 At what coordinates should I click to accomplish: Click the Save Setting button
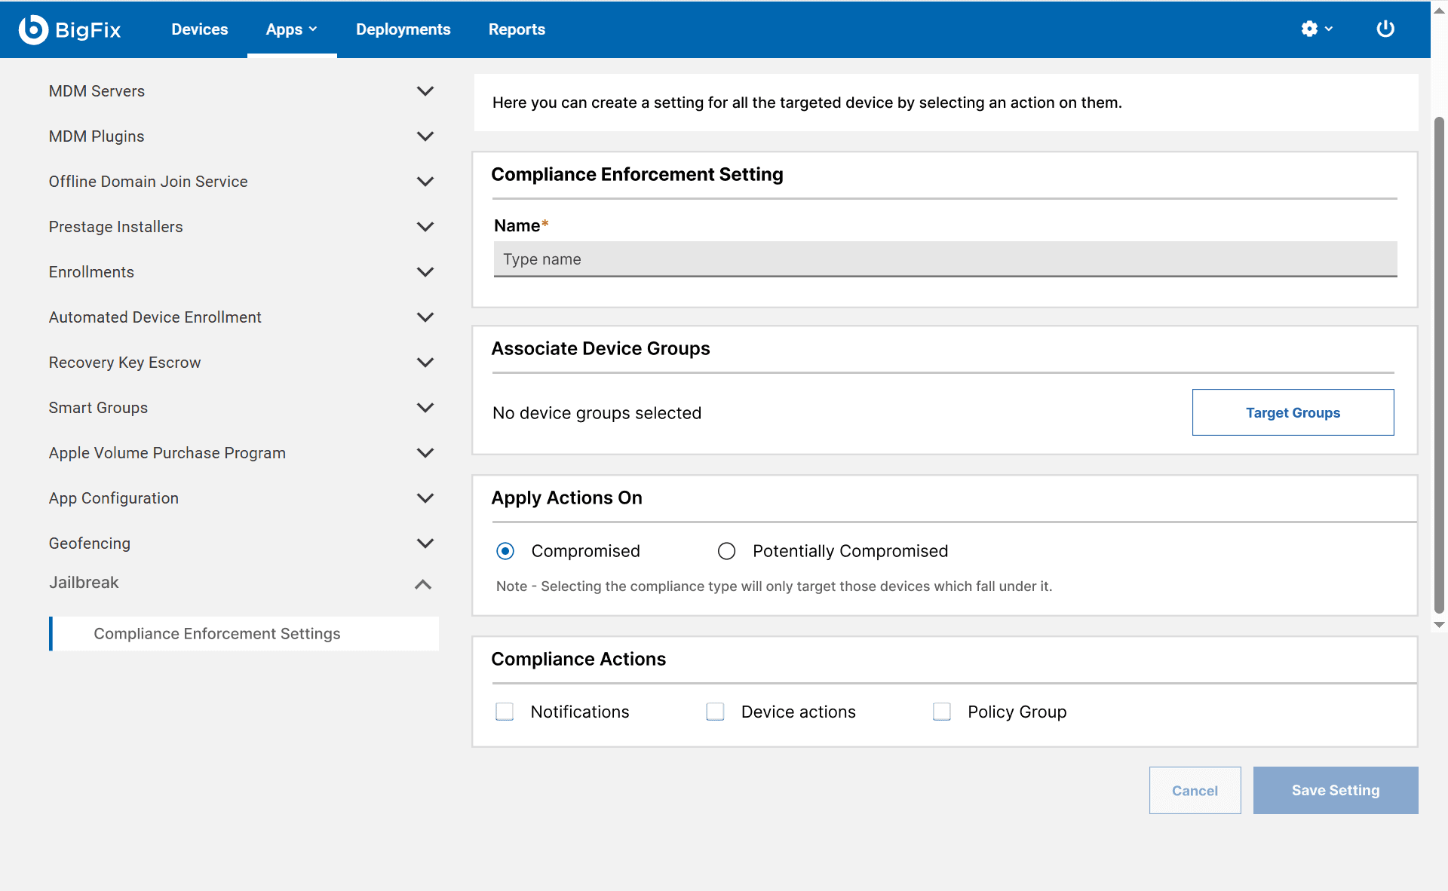point(1336,790)
